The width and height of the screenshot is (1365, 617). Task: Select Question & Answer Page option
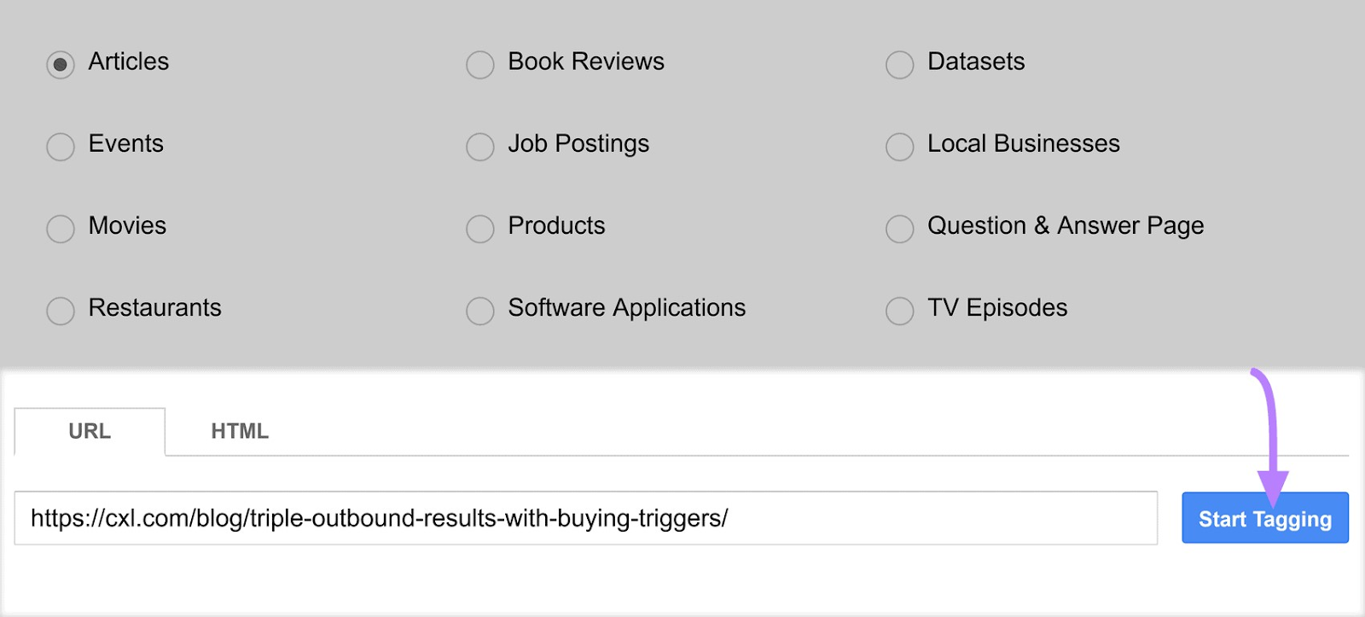pyautogui.click(x=900, y=229)
